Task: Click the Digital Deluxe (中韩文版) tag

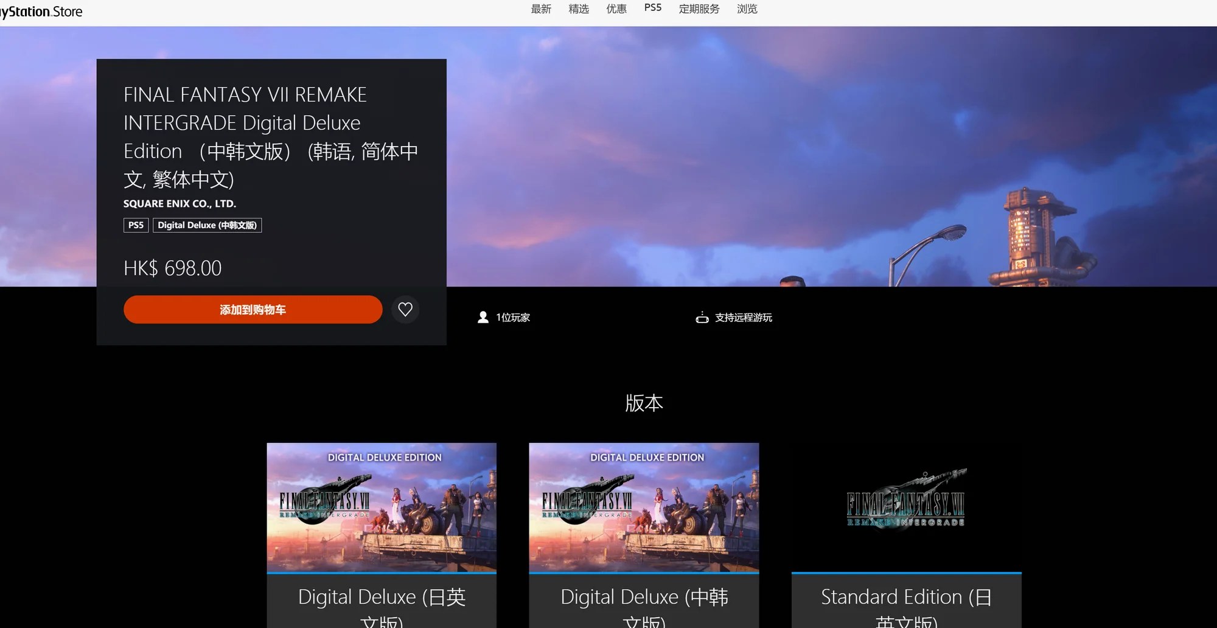Action: [207, 225]
